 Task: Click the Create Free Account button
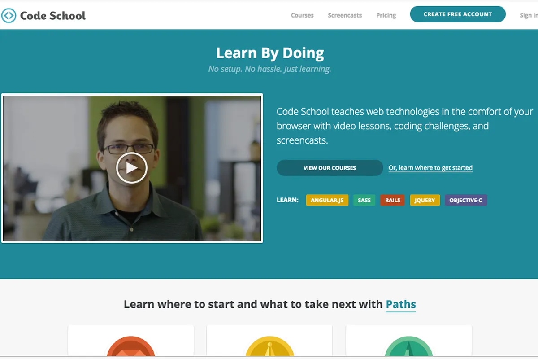(x=458, y=14)
